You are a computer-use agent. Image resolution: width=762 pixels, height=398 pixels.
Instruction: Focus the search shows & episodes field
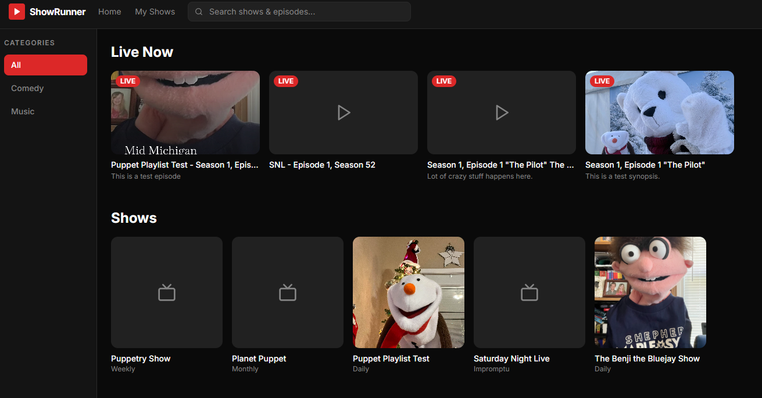coord(305,12)
